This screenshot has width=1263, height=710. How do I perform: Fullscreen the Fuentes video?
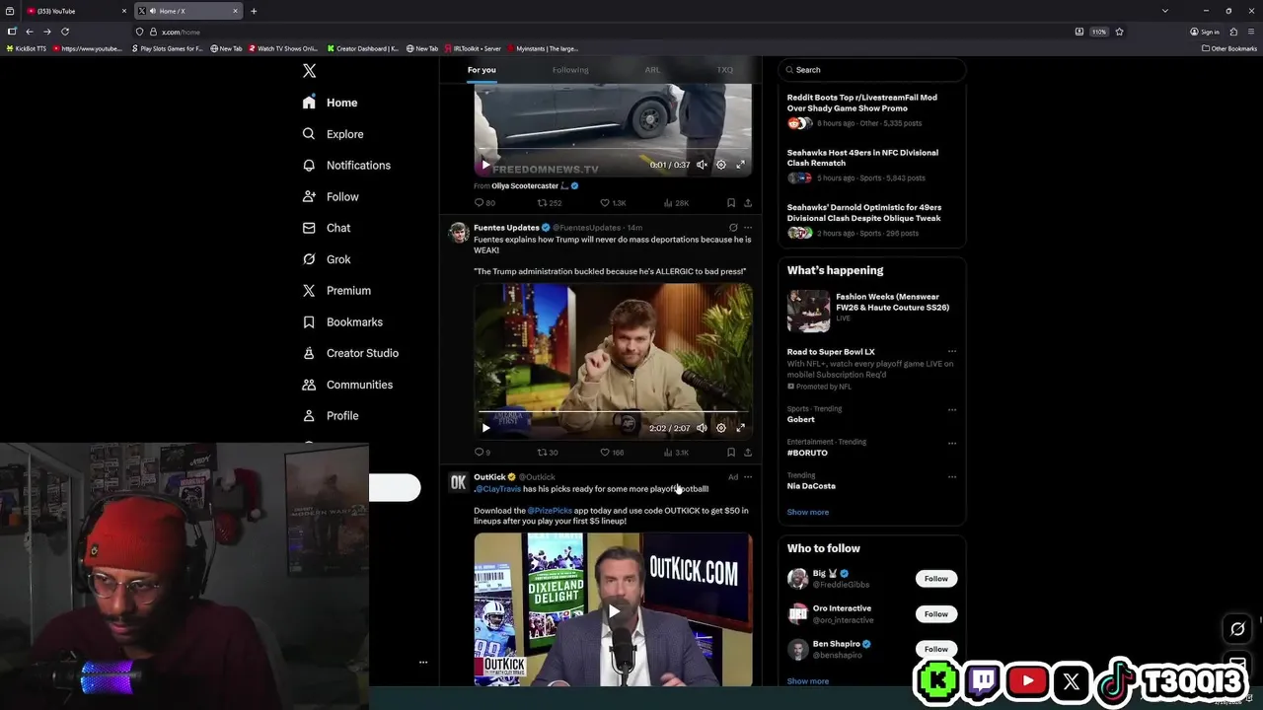point(741,428)
